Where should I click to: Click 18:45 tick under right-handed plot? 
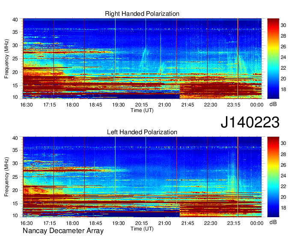[95, 105]
